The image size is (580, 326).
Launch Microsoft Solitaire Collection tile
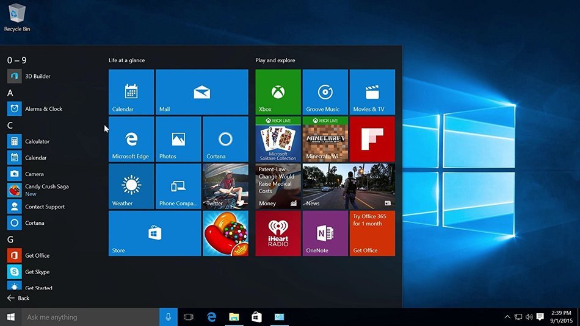(x=278, y=139)
